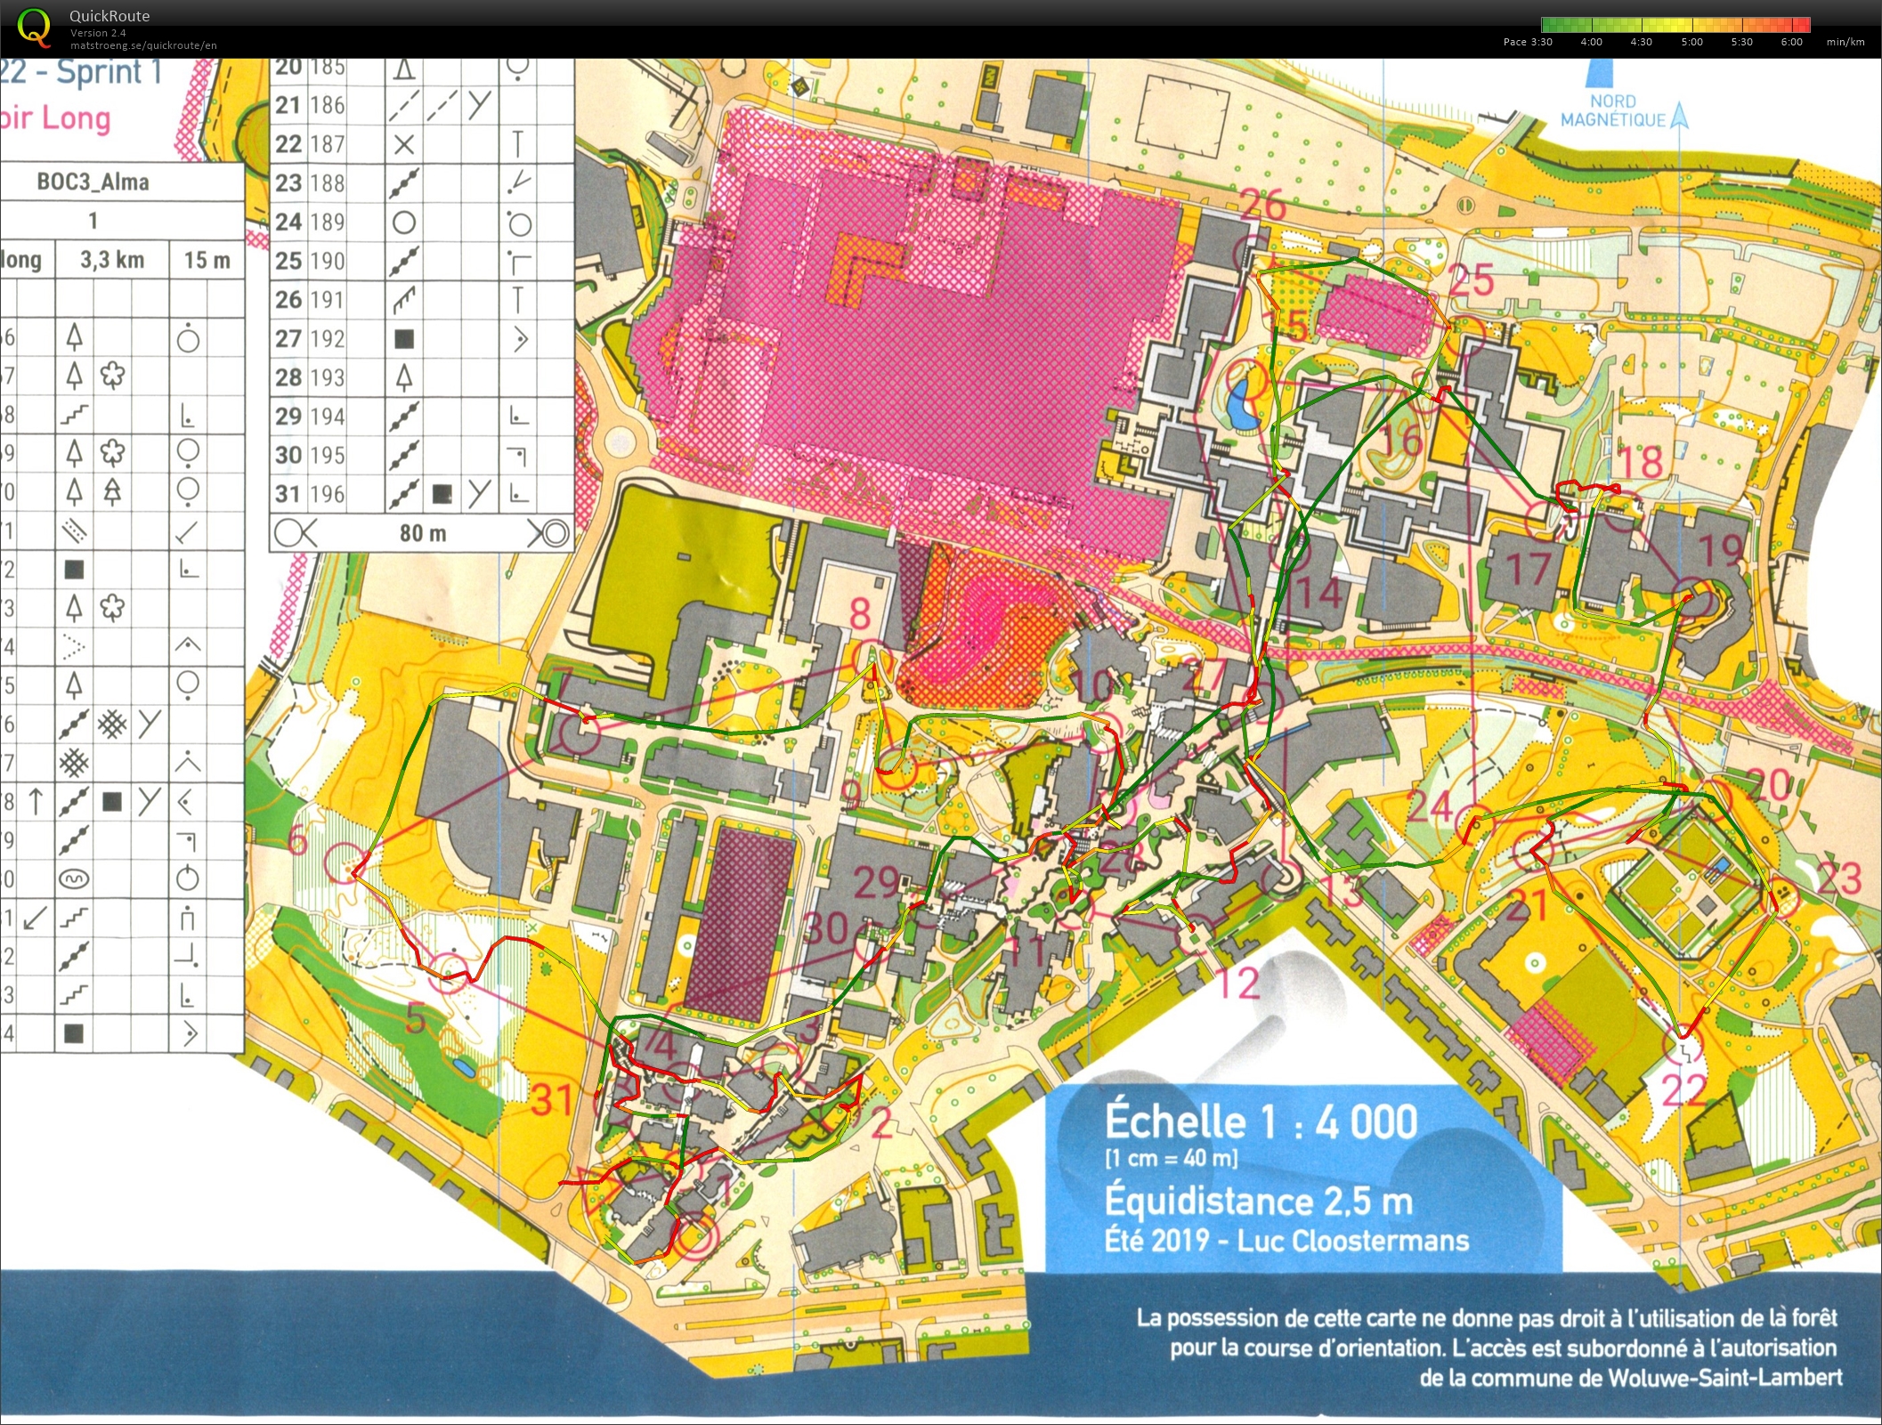This screenshot has height=1425, width=1882.
Task: Click the large control number 31 label
Action: point(552,1100)
